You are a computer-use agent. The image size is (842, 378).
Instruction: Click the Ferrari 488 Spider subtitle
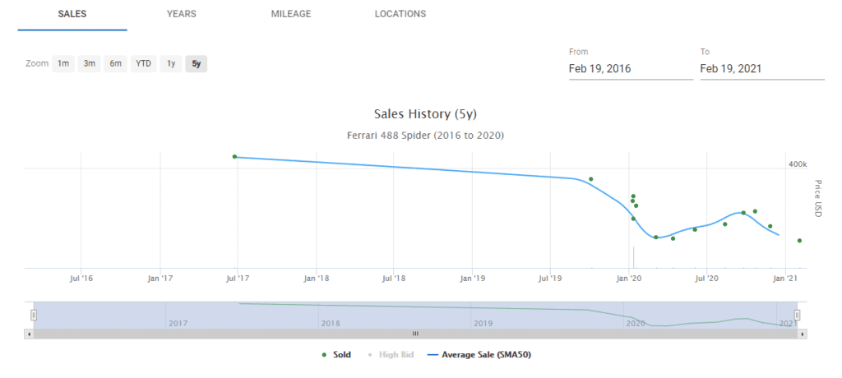point(425,136)
